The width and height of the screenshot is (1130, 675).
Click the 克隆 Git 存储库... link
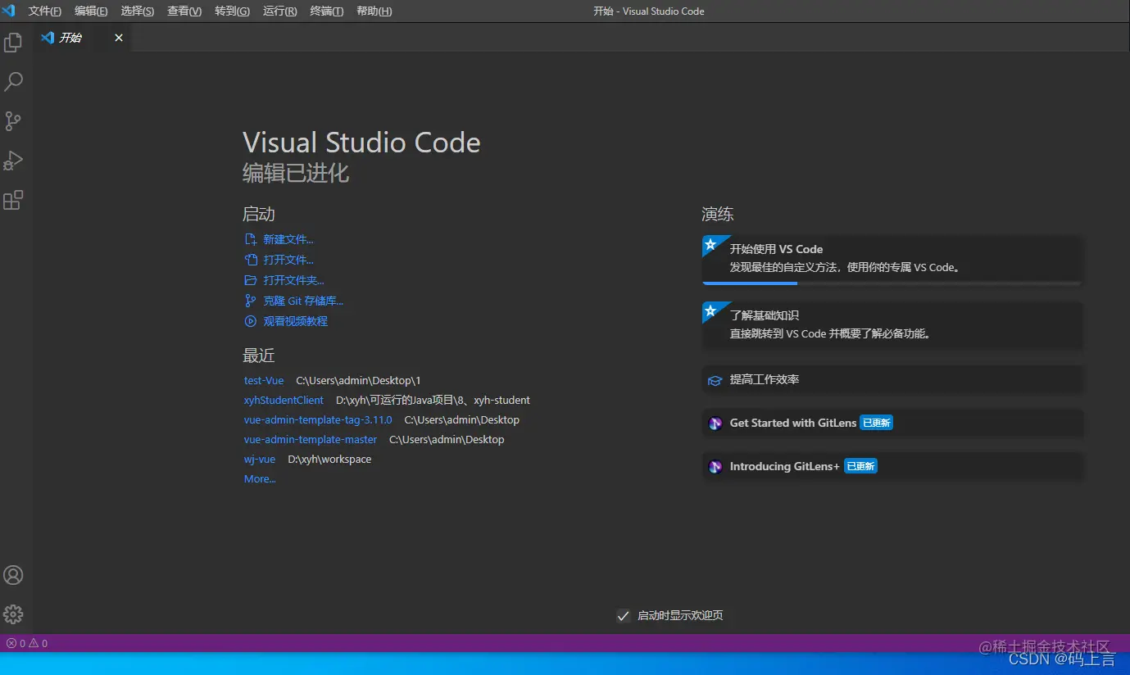click(x=303, y=301)
